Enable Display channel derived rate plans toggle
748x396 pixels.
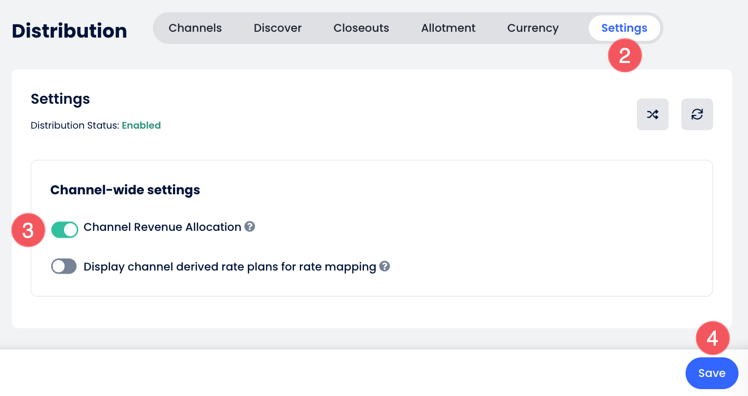(64, 266)
